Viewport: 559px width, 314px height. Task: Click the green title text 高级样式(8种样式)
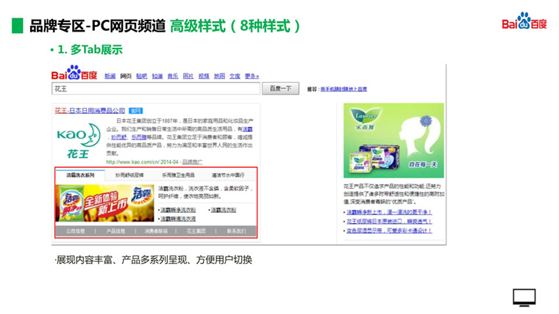235,26
